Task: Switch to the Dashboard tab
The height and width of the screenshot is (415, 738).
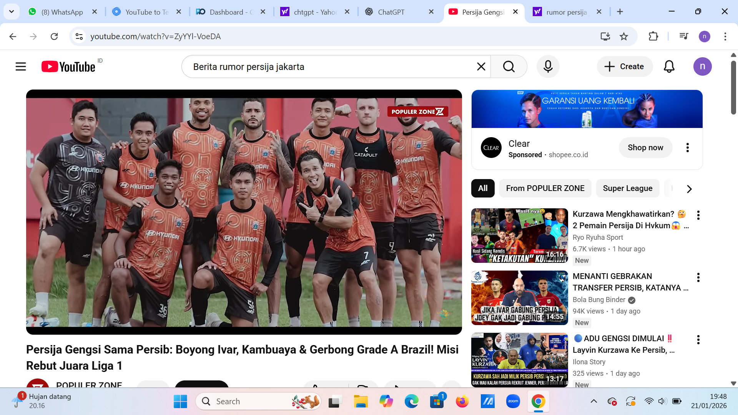Action: pyautogui.click(x=231, y=12)
